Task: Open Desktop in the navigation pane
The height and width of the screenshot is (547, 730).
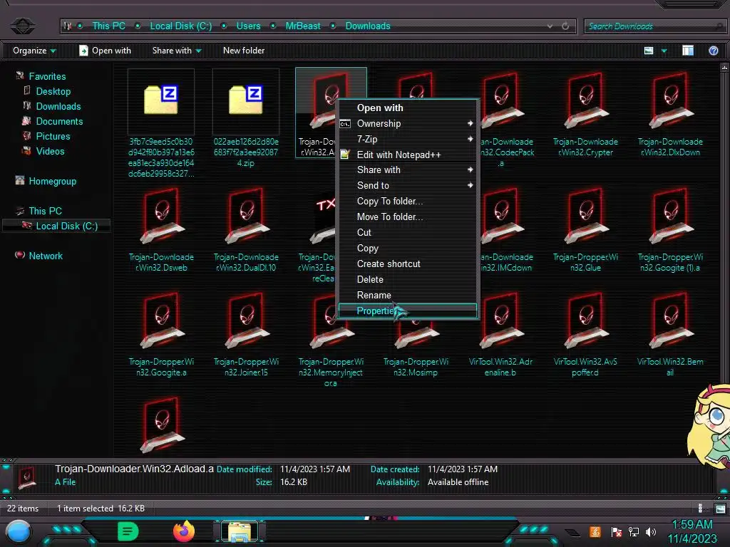Action: [x=53, y=91]
